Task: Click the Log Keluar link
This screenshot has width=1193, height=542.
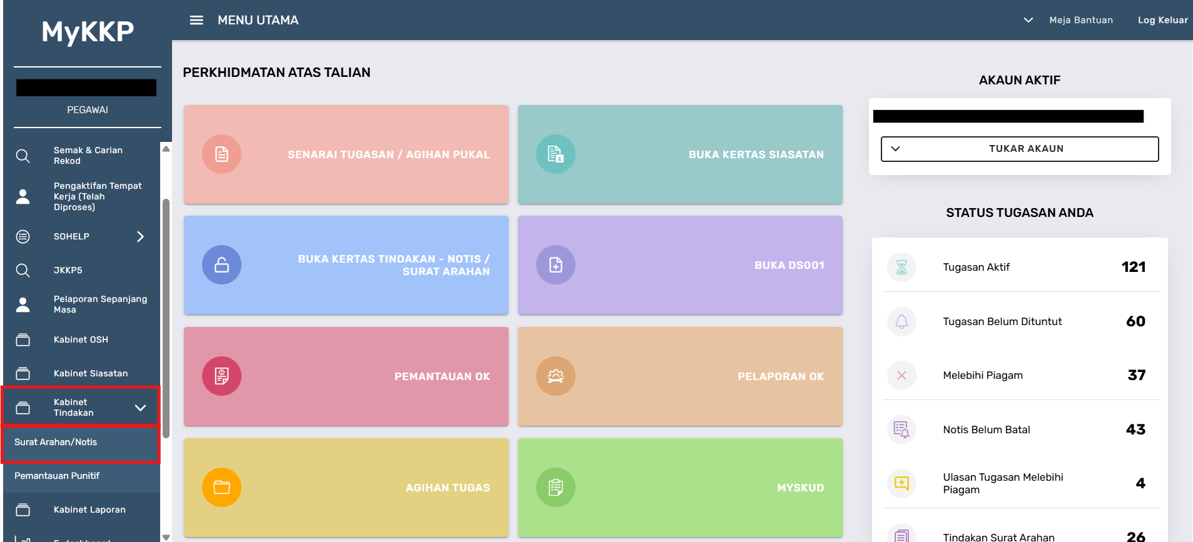Action: tap(1162, 20)
